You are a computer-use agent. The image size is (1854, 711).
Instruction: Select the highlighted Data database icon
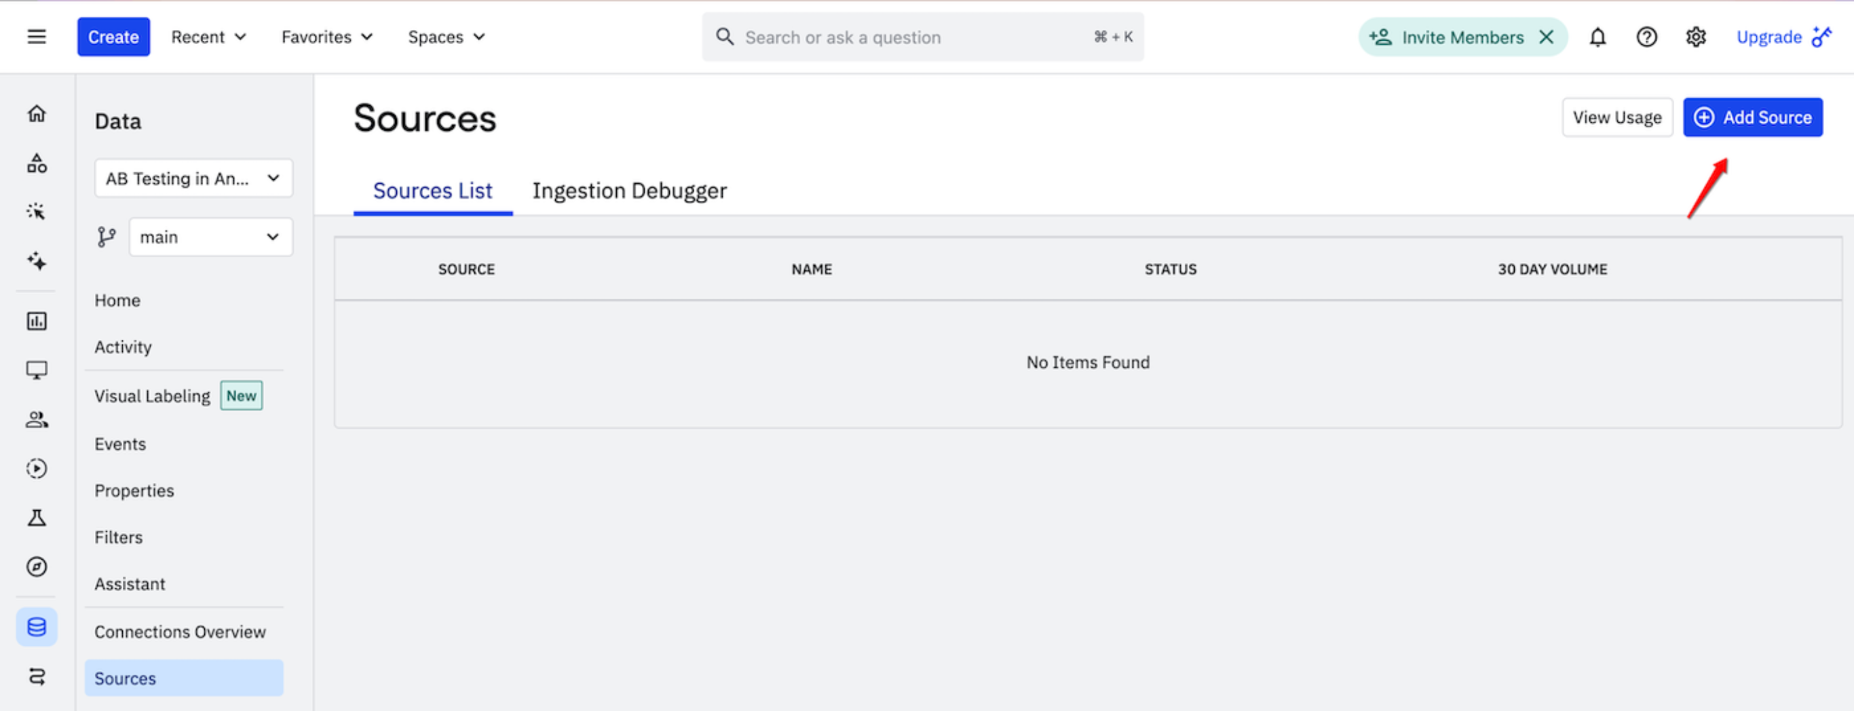[x=37, y=627]
